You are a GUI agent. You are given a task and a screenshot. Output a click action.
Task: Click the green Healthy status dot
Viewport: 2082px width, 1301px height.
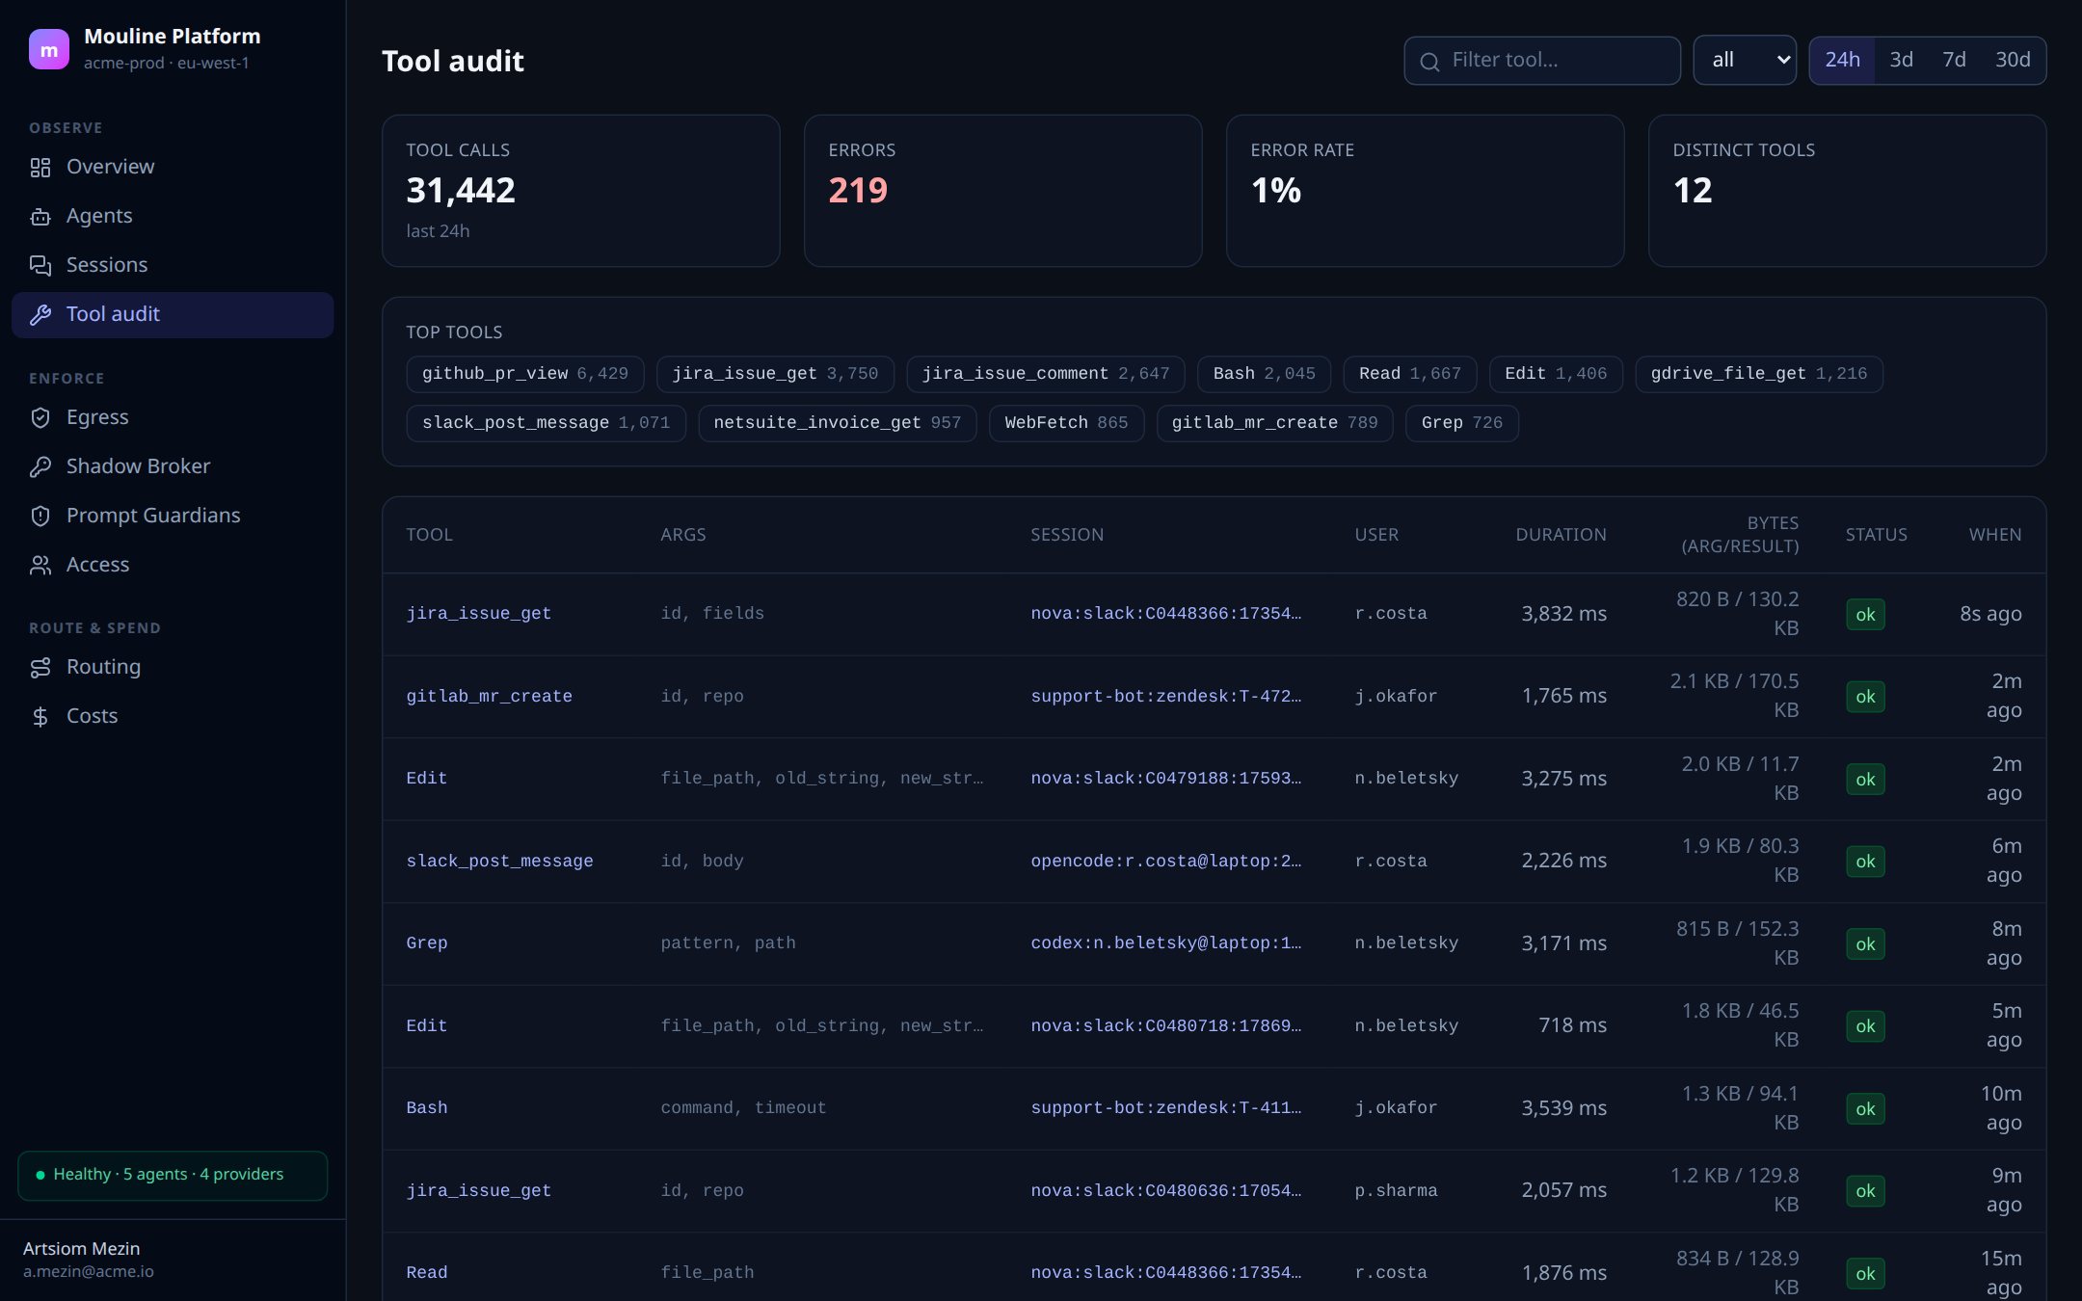40,1175
